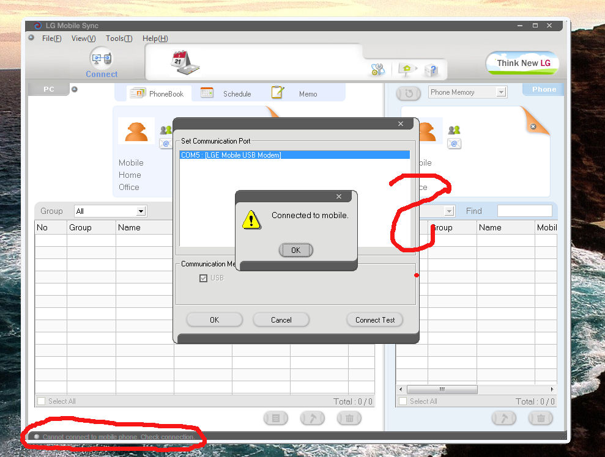Click the PC contact group members icon
Screen dimensions: 605x457
[x=166, y=130]
